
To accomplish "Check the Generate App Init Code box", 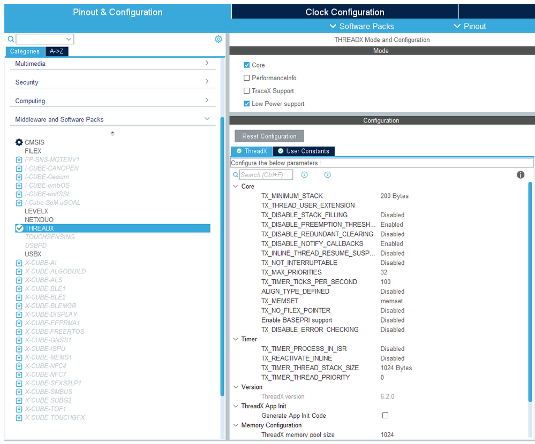I will pyautogui.click(x=385, y=416).
